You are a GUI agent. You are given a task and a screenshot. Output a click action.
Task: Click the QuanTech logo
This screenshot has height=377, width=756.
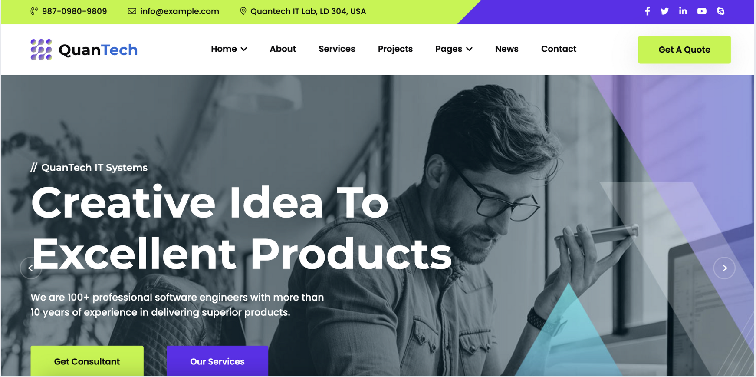click(84, 50)
